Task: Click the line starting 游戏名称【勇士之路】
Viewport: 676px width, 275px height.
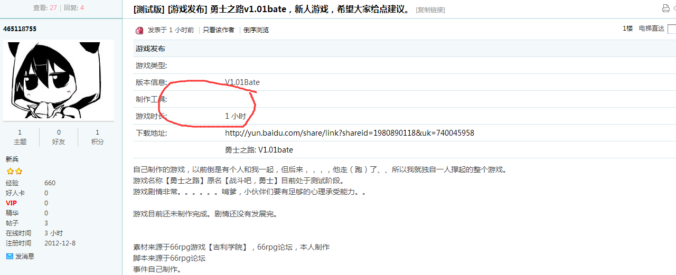Action: (x=239, y=181)
